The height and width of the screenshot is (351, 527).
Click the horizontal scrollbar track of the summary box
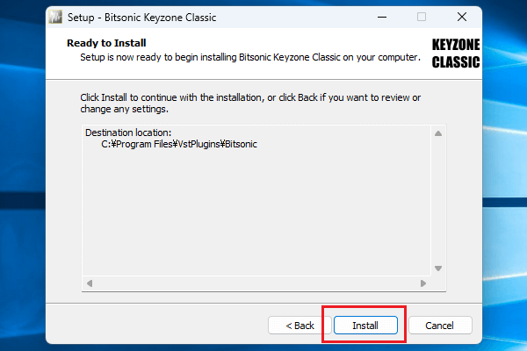tap(255, 283)
